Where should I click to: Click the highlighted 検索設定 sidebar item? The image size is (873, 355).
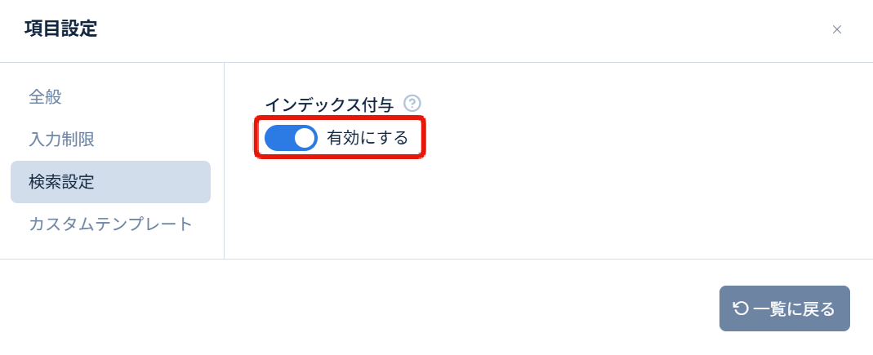point(110,182)
